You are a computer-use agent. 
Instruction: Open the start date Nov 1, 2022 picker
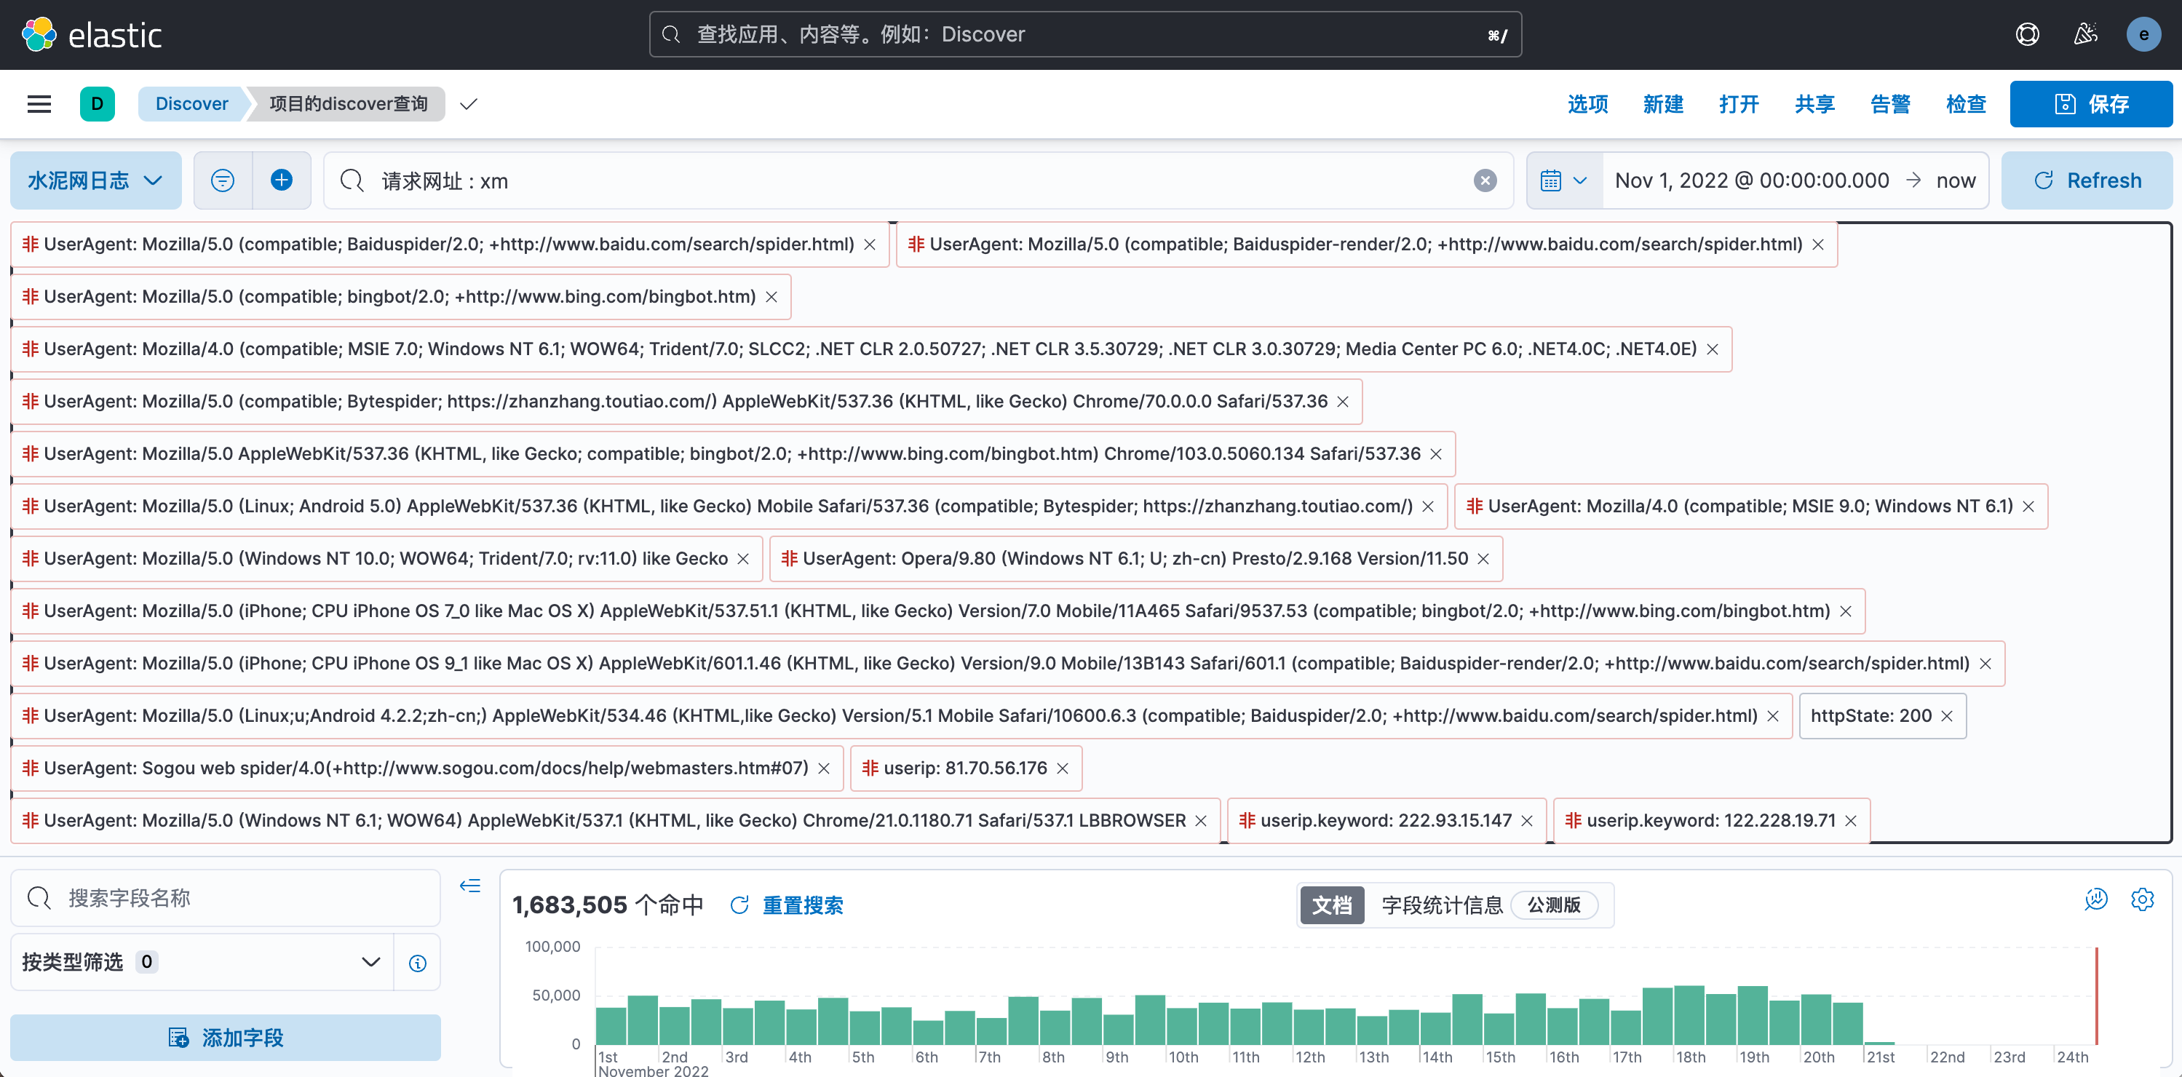click(1752, 180)
